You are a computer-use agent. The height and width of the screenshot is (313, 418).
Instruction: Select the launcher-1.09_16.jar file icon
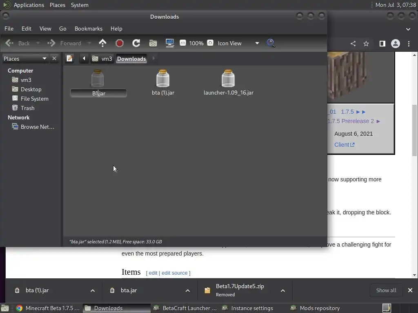coord(228,78)
